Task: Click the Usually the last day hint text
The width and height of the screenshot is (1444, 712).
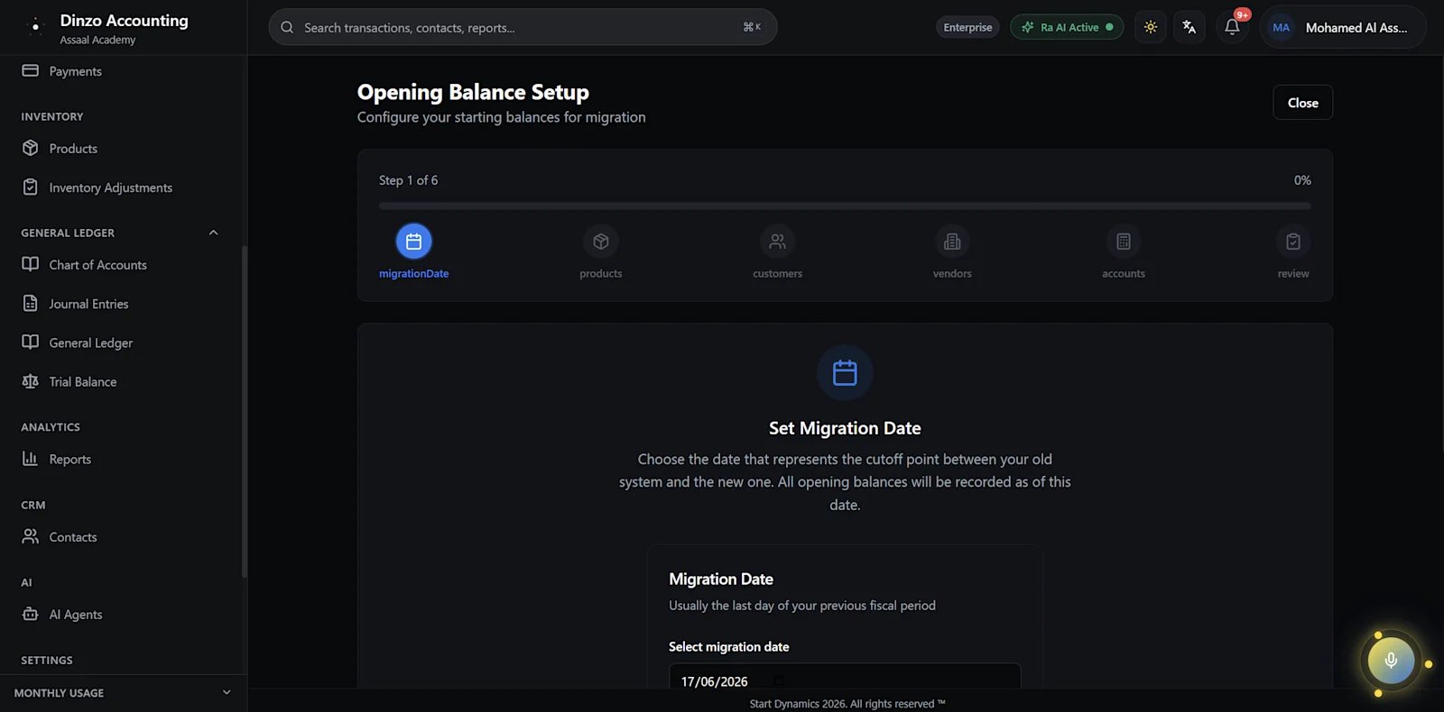Action: point(802,606)
